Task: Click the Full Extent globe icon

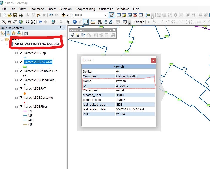Action: click(21, 22)
